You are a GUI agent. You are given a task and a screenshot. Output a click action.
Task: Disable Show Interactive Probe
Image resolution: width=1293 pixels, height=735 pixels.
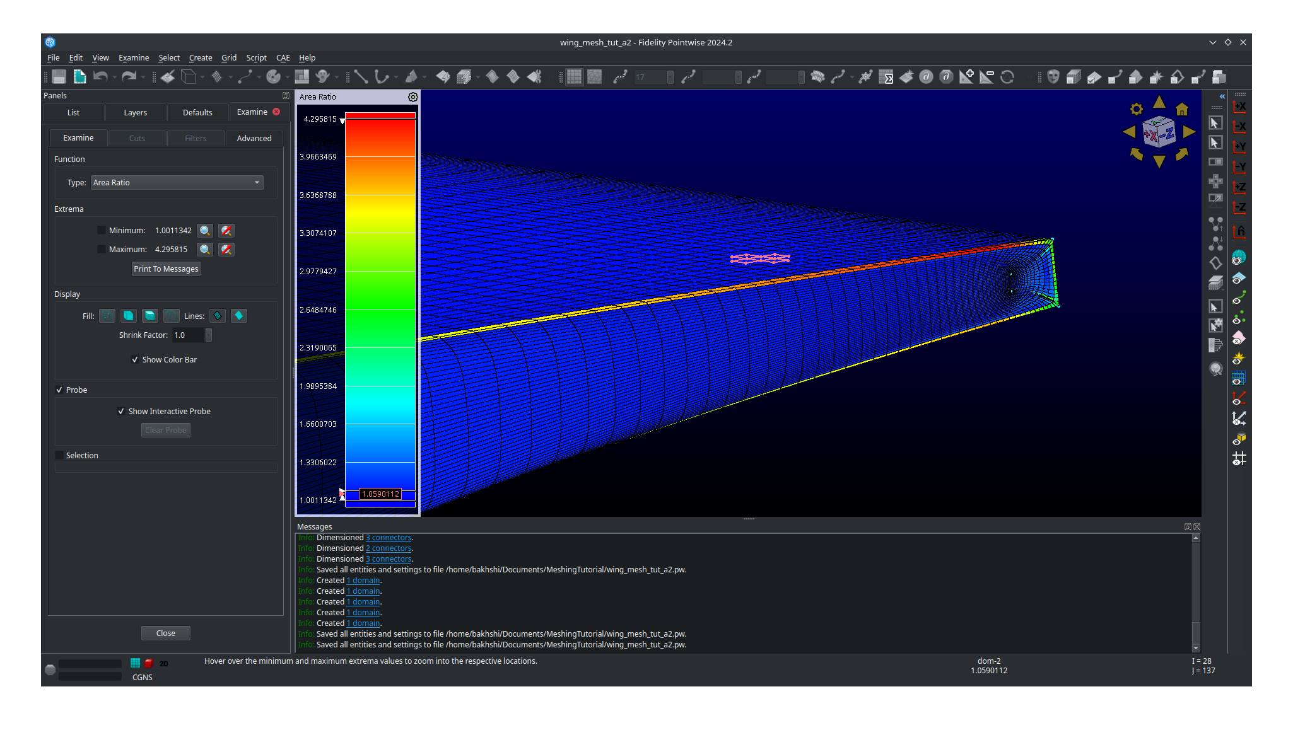[x=121, y=411]
